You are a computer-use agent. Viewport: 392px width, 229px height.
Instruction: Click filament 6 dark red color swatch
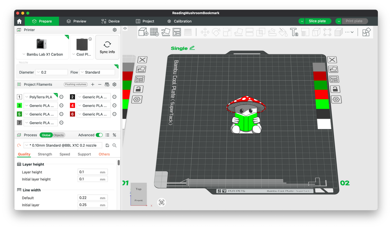point(72,114)
